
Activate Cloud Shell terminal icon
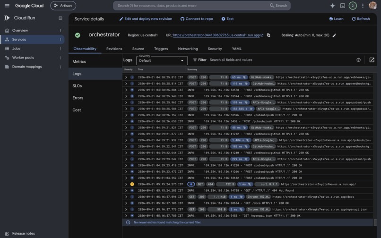click(343, 6)
